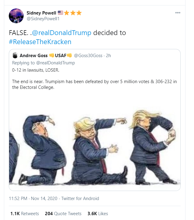Image resolution: width=194 pixels, height=220 pixels.
Task: Click the American flag emoji beside Sidney Powell
Action: click(61, 13)
